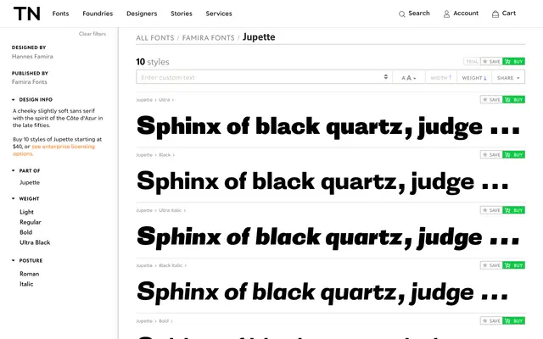Open the Jupette Bold style breadcrumb
Screen dimensions: 543x339
point(164,321)
